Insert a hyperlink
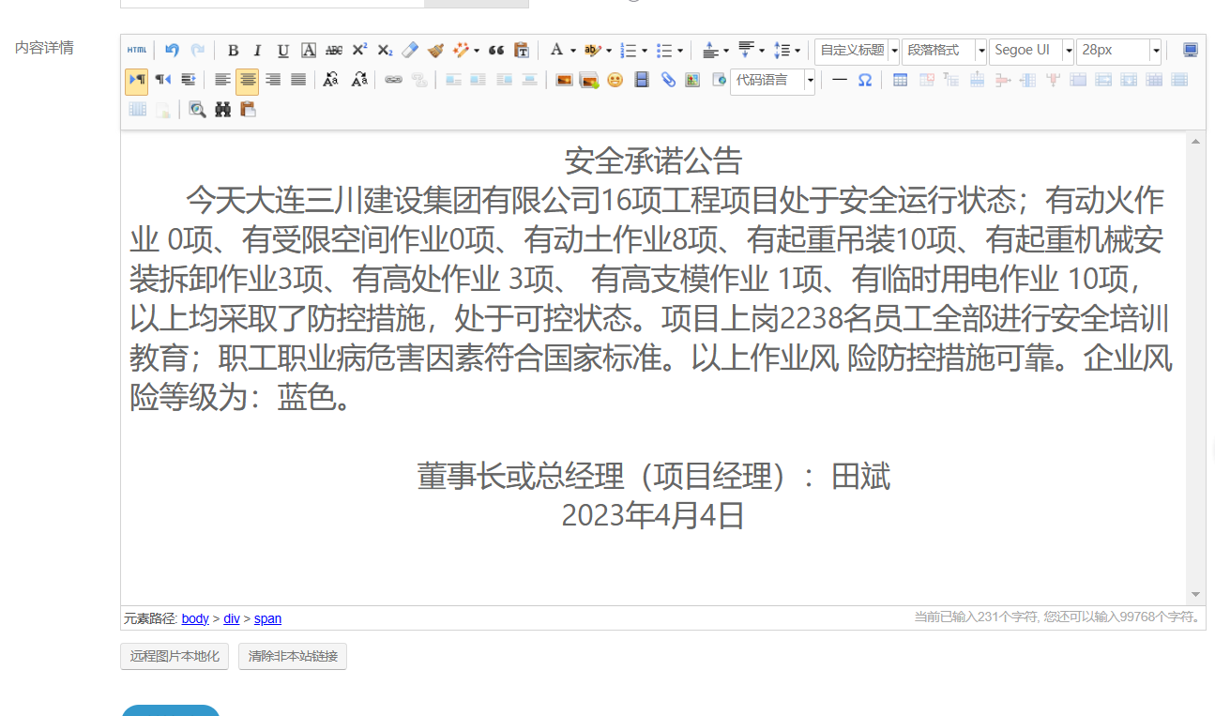Viewport: 1215px width, 716px height. (393, 80)
